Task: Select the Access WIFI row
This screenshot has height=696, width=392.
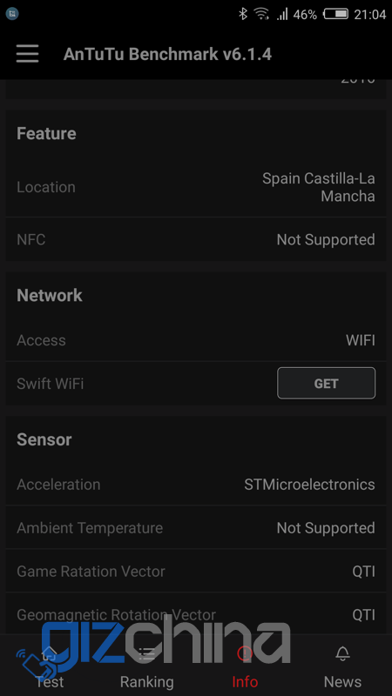Action: (x=196, y=340)
